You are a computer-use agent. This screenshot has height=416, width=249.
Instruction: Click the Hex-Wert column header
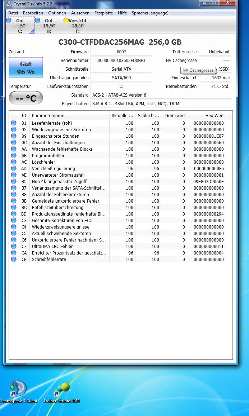[x=207, y=116]
